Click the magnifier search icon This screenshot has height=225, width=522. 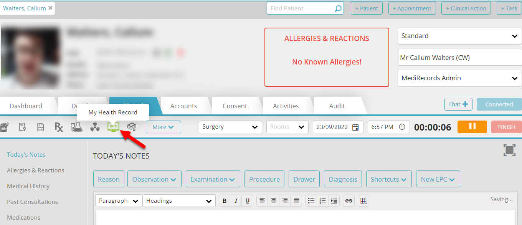pos(338,8)
